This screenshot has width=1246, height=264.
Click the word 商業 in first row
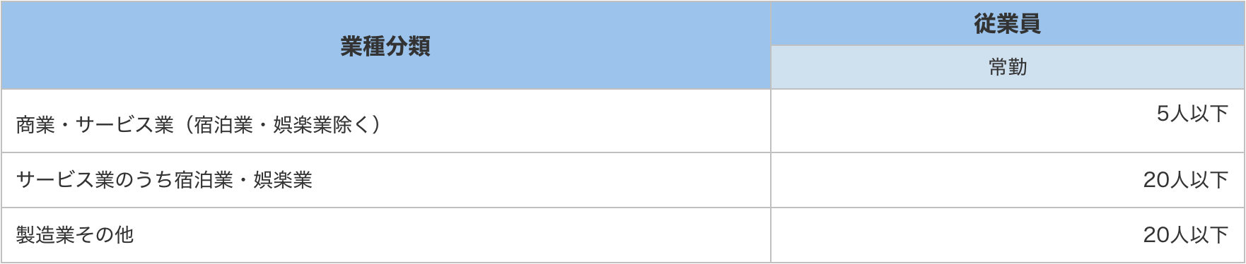point(35,125)
